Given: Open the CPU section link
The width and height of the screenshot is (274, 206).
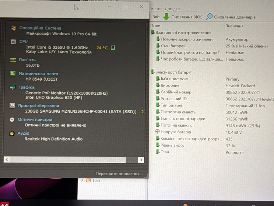Looking at the screenshot, I should point(23,42).
